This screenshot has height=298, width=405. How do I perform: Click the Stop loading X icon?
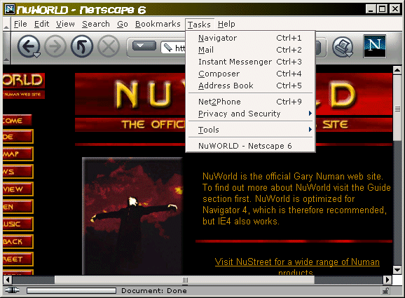tap(109, 46)
